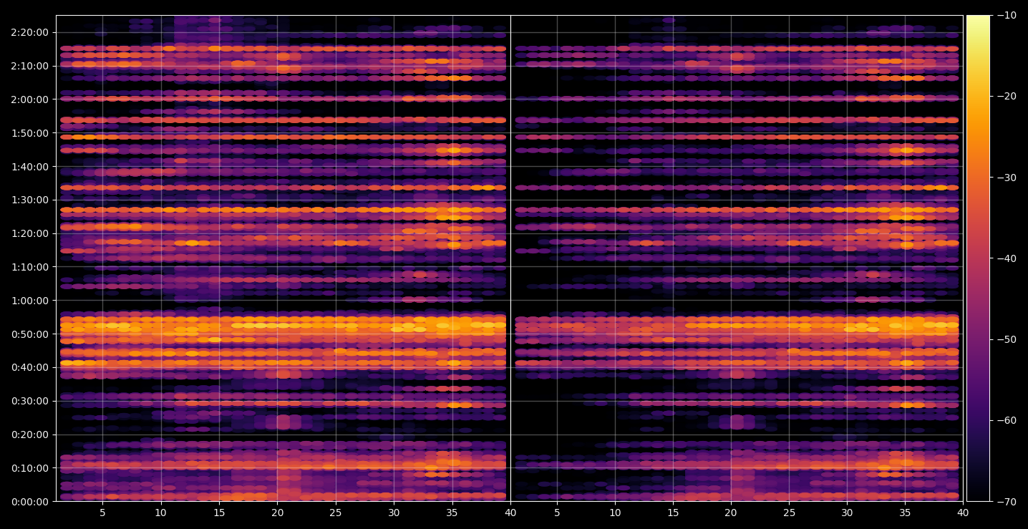
Task: Click the 2:10:00 time axis label
Action: pyautogui.click(x=30, y=66)
